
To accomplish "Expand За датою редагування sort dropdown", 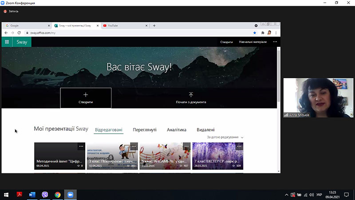I will 225,137.
